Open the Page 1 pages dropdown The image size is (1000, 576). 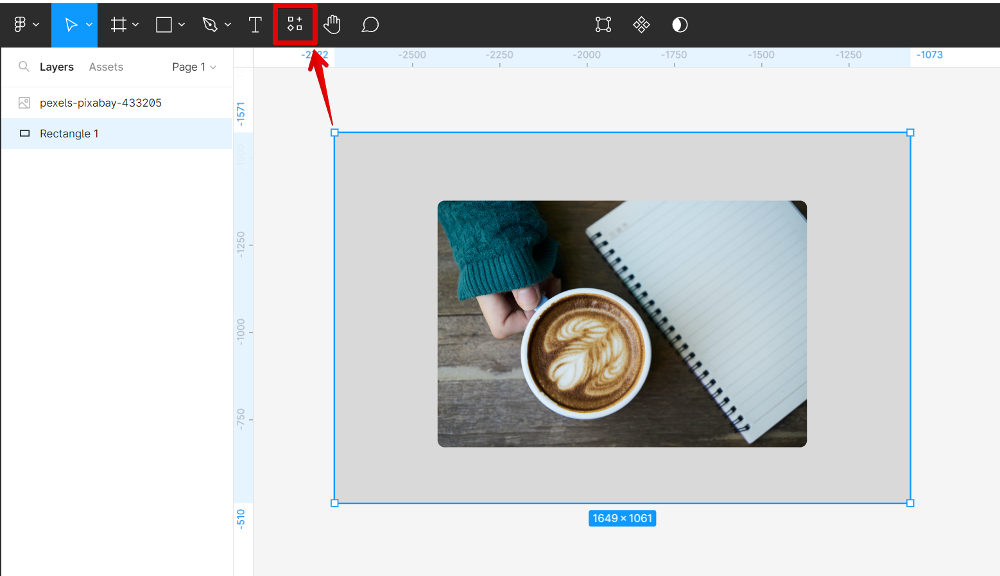point(194,67)
